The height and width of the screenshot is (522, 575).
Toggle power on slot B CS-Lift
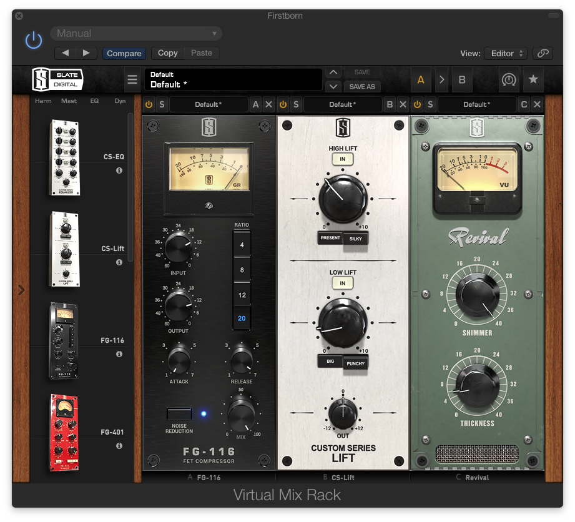click(283, 104)
